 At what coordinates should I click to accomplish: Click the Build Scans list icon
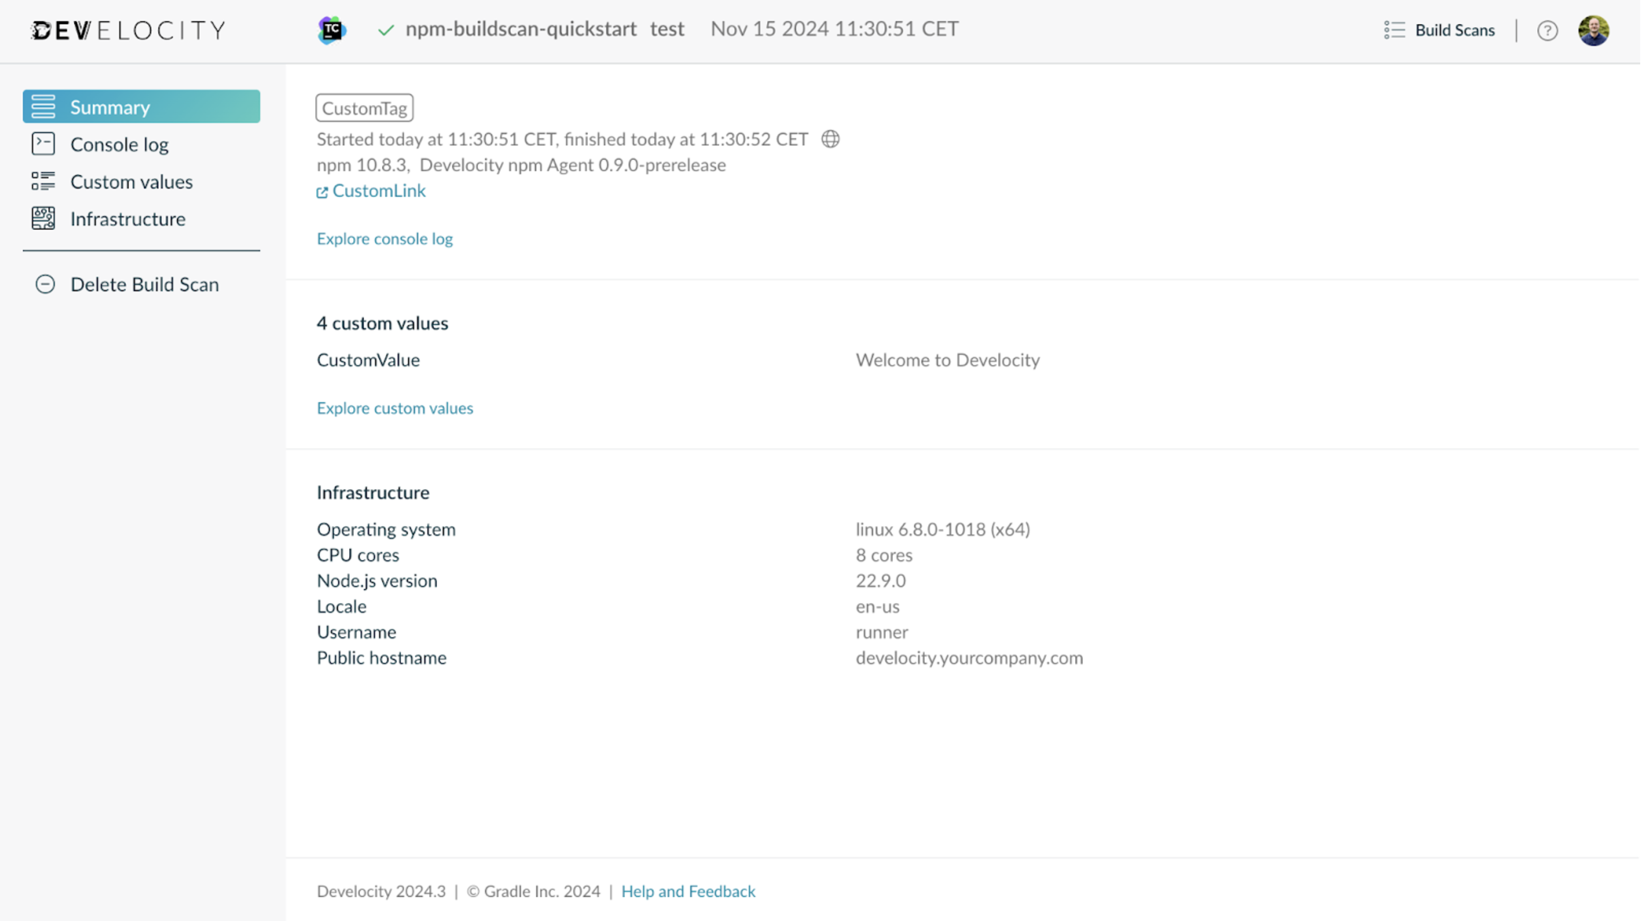(1395, 30)
